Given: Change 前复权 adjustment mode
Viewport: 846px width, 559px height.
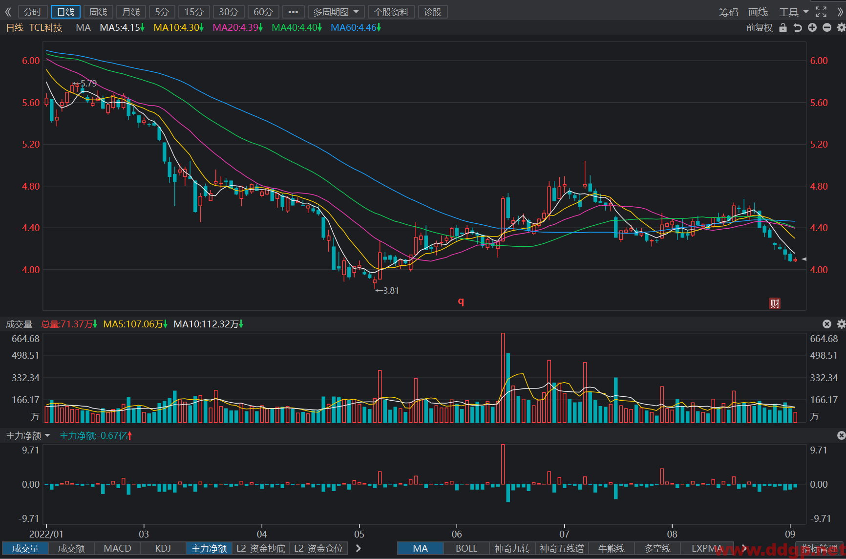Looking at the screenshot, I should 760,28.
